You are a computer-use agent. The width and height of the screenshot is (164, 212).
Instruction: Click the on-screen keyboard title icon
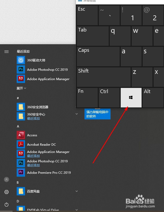[80, 1]
